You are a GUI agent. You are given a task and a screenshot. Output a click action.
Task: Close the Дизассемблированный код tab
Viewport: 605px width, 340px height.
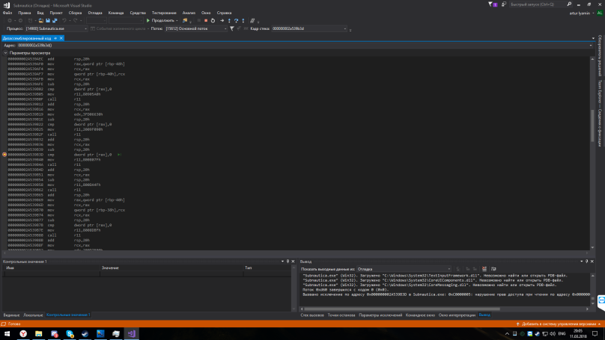(61, 38)
